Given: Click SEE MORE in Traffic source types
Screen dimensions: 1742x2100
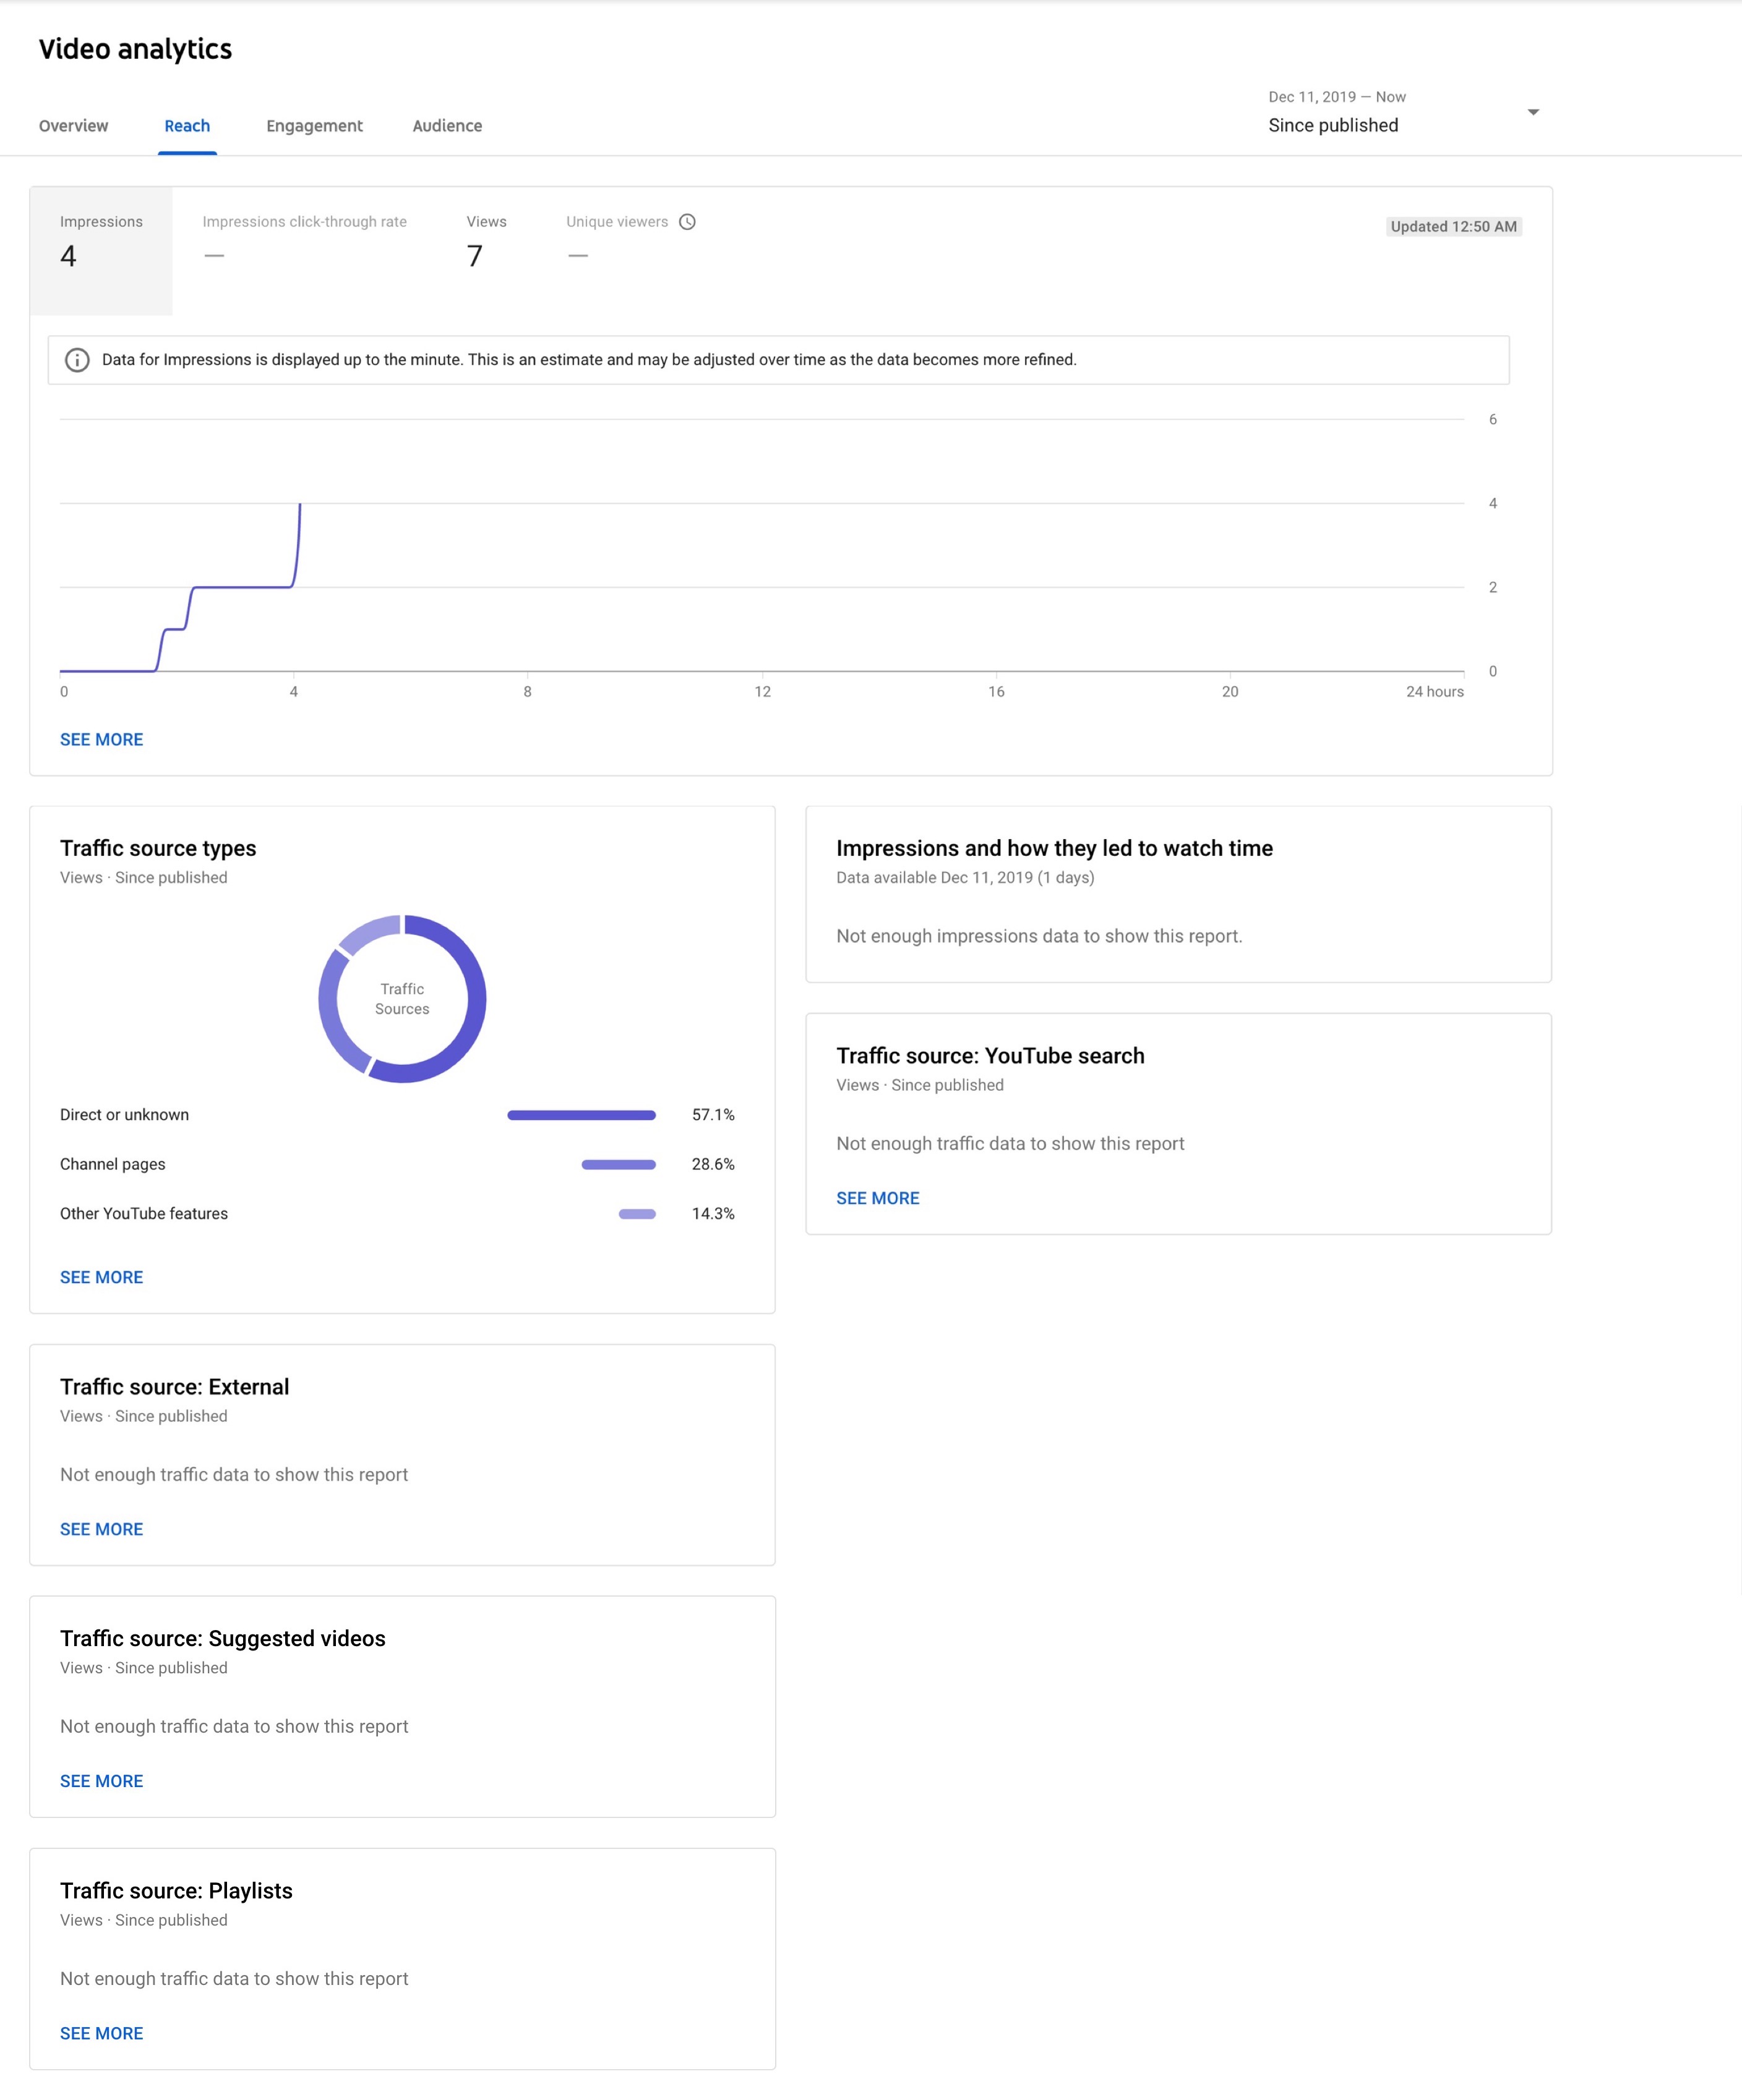Looking at the screenshot, I should (101, 1277).
